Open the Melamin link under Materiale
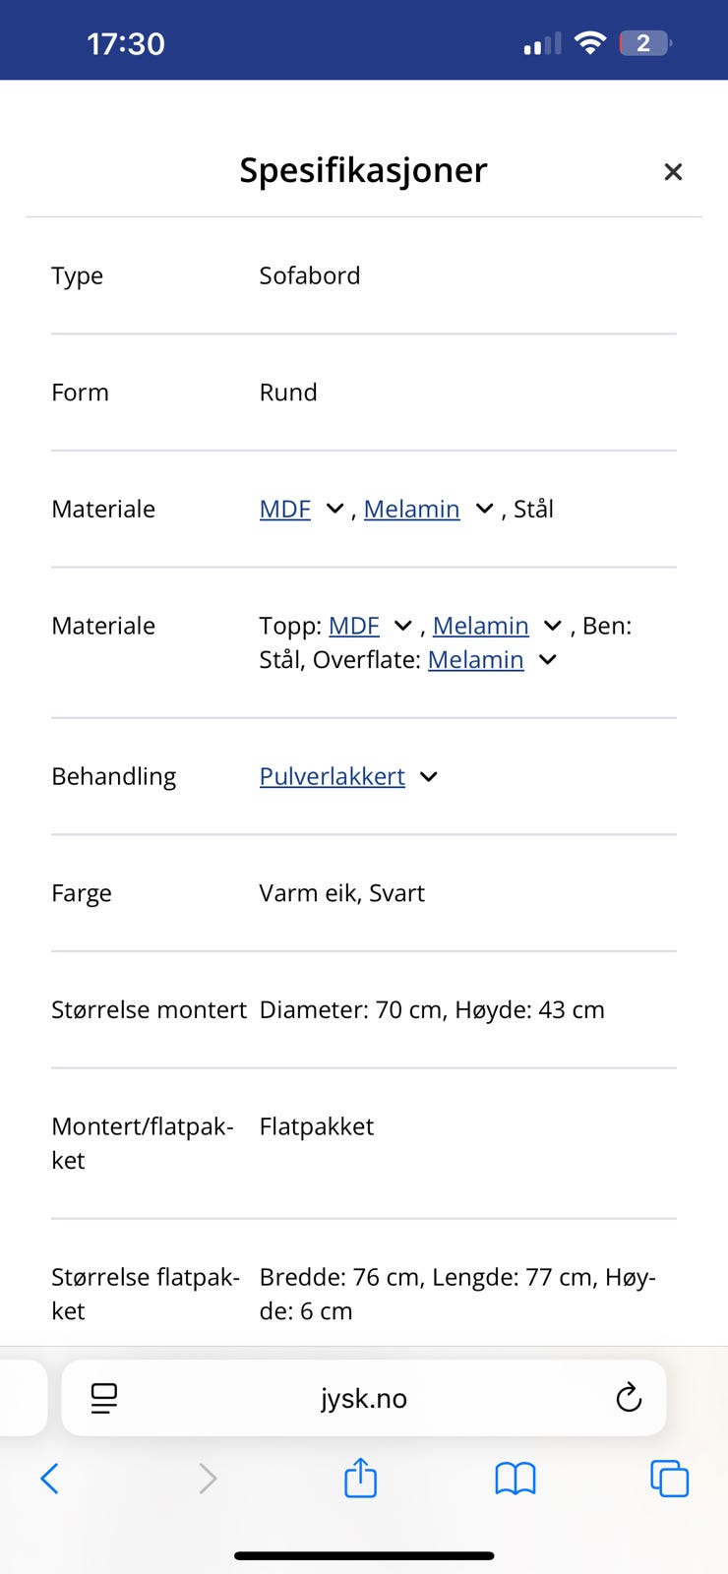728x1574 pixels. 411,509
